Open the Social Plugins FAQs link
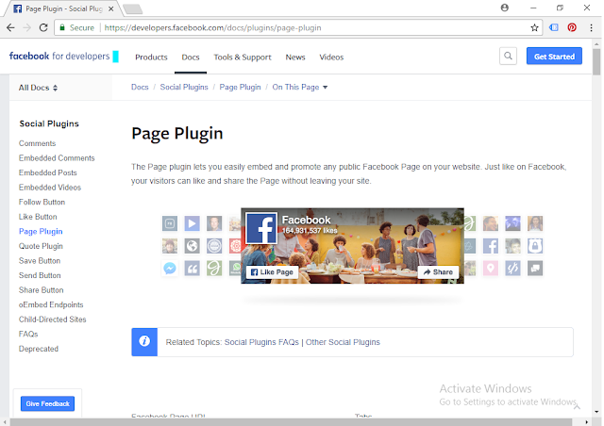 261,342
